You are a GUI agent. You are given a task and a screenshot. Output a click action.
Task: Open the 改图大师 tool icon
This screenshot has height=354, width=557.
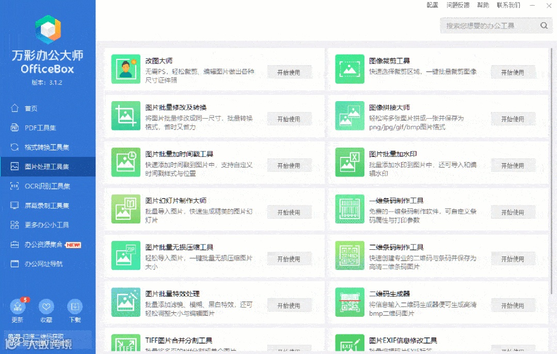pyautogui.click(x=126, y=69)
